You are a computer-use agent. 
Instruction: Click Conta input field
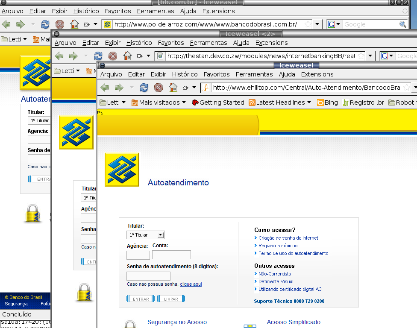click(171, 255)
